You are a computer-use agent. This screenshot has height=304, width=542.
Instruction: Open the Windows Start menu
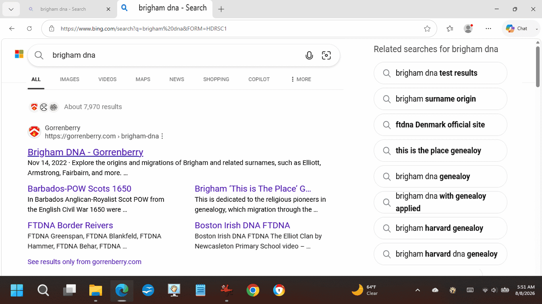[17, 291]
